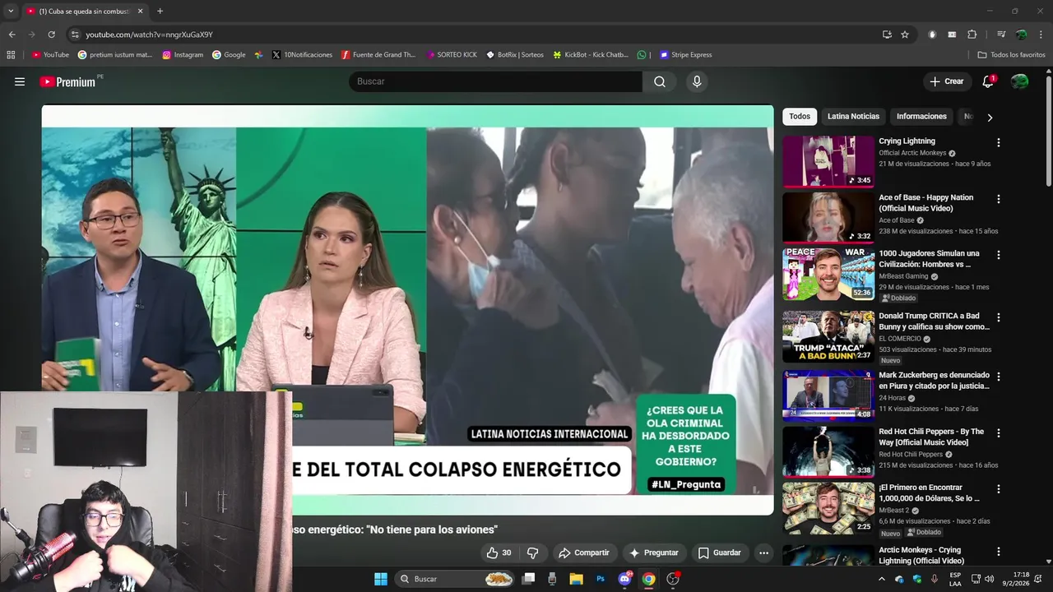Screen dimensions: 1053x592
Task: Click the page vertical scrollbar
Action: pos(1049,132)
